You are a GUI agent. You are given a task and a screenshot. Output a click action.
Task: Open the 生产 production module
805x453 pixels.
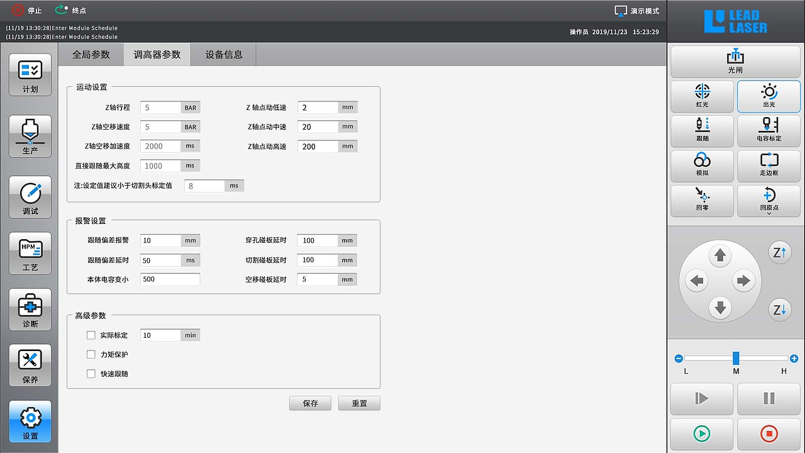point(30,136)
